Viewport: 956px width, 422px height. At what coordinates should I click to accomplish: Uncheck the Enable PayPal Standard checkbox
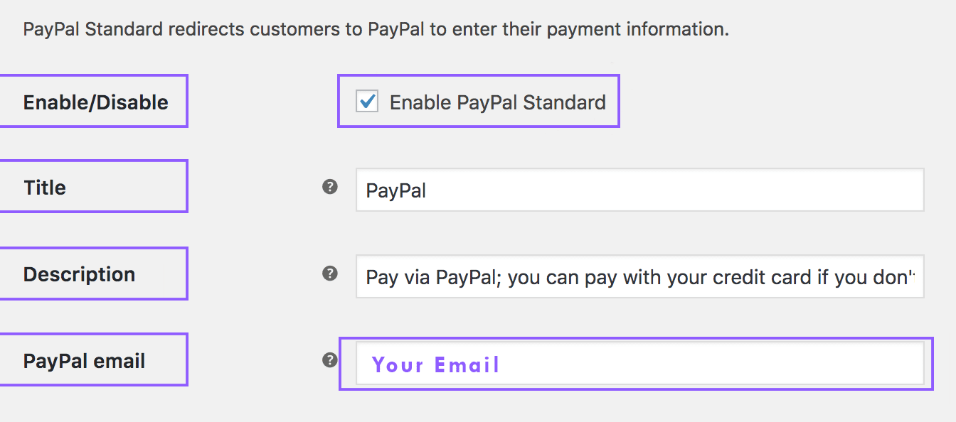367,101
